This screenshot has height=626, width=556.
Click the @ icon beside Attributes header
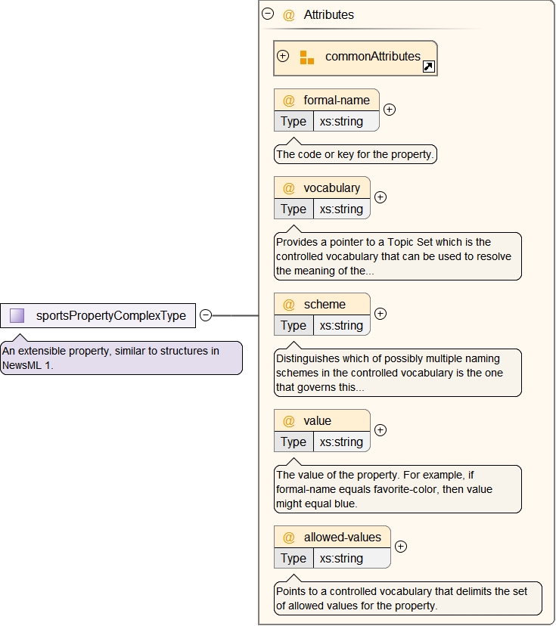[x=289, y=14]
